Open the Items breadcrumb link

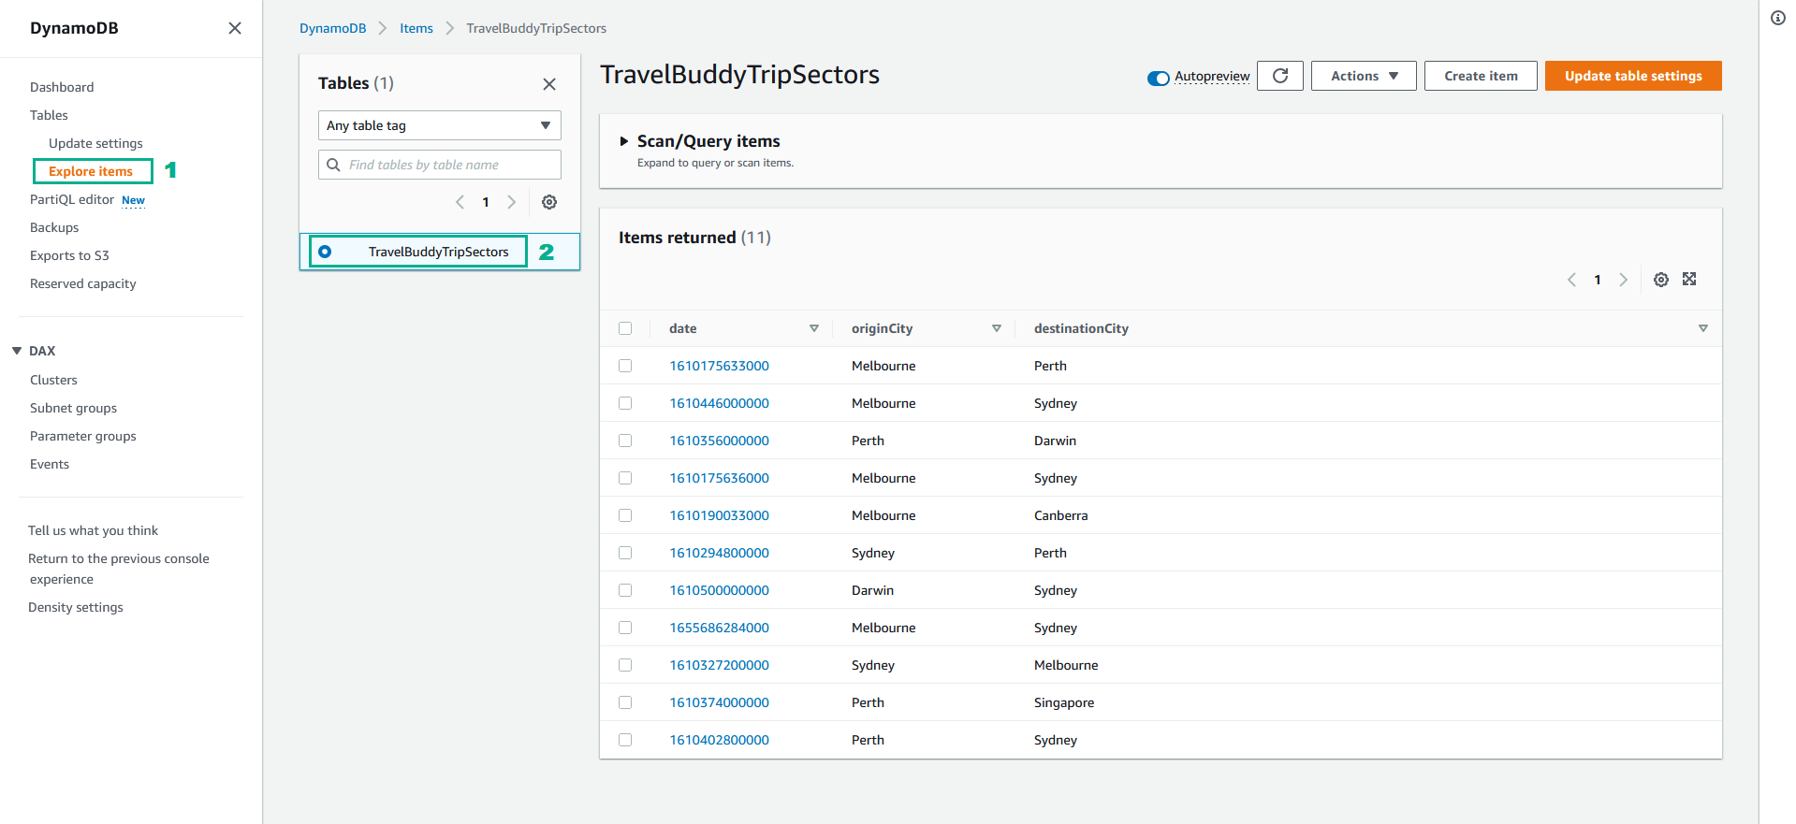click(416, 28)
